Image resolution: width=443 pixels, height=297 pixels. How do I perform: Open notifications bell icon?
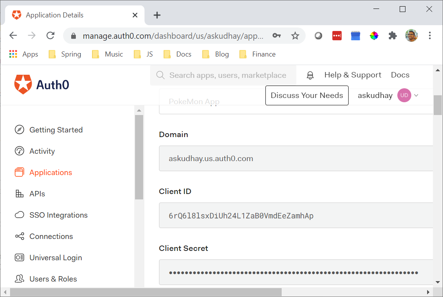310,75
